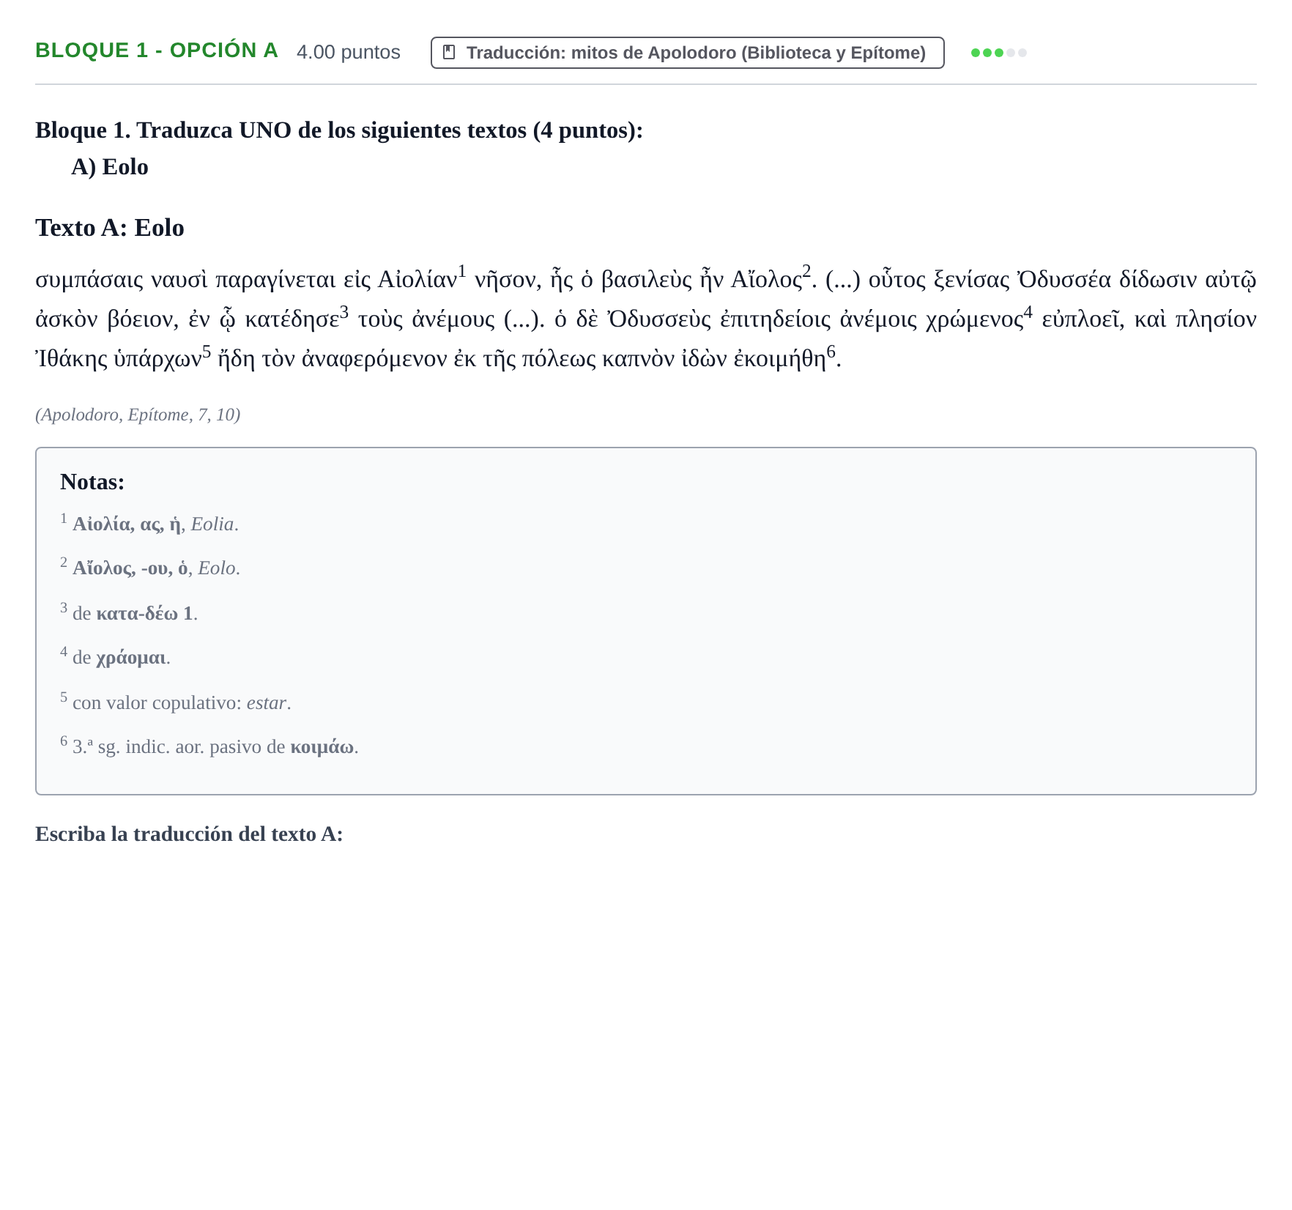The height and width of the screenshot is (1210, 1292).
Task: Click the Greek word ἐκοιμήθη at text end
Action: (779, 359)
